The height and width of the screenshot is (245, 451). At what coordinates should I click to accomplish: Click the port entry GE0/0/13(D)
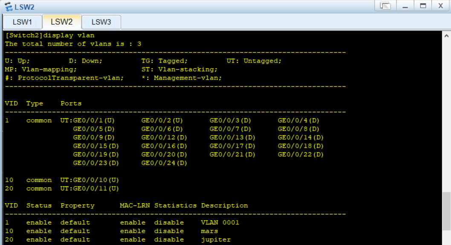click(x=232, y=137)
